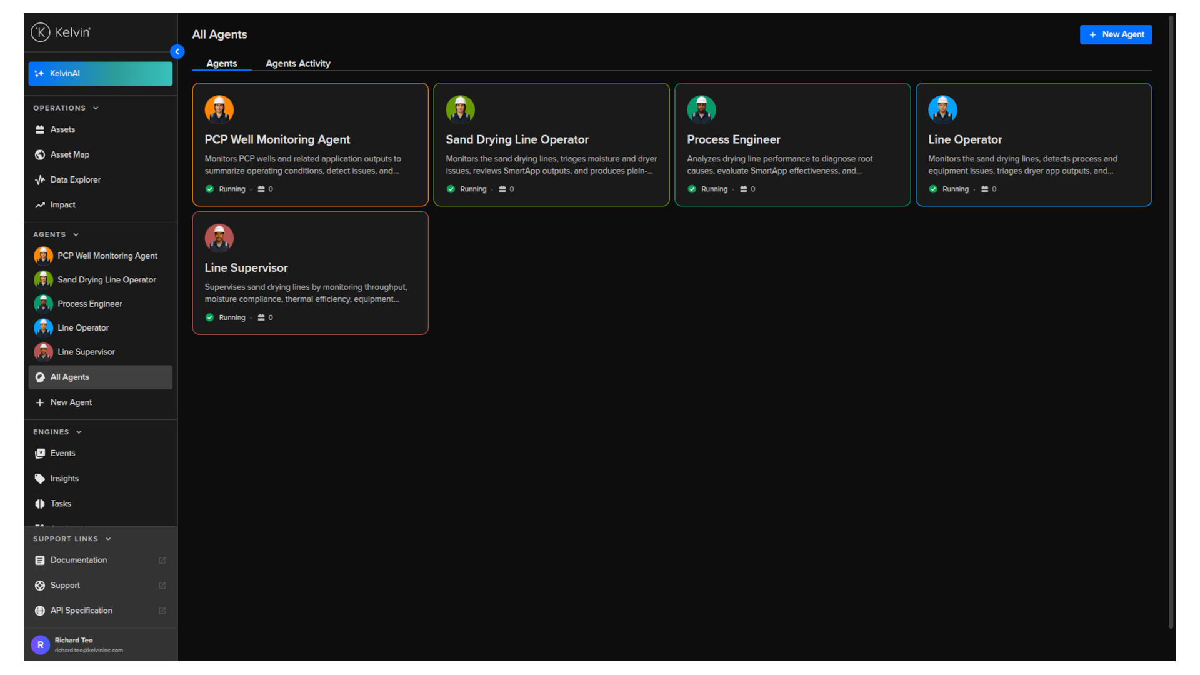
Task: Click the Line Supervisor card description text
Action: click(306, 293)
